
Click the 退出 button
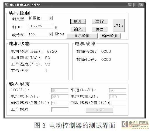pyautogui.click(x=119, y=25)
